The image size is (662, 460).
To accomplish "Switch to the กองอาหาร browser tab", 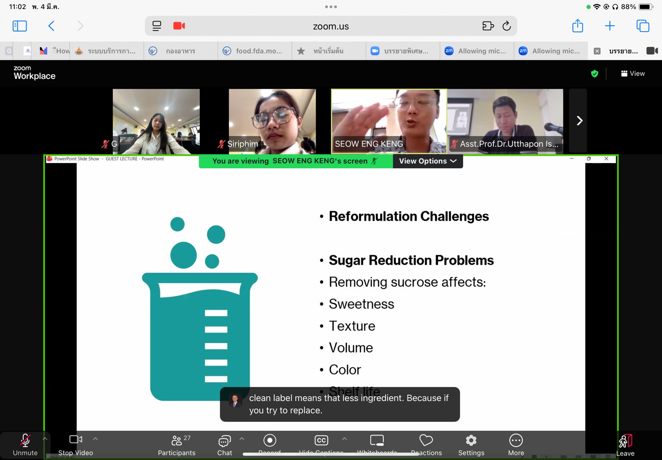I will pos(180,51).
